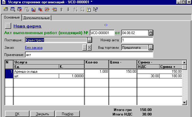The width and height of the screenshot is (192, 117).
Task: Clear the order with the X button
Action: 89,48
